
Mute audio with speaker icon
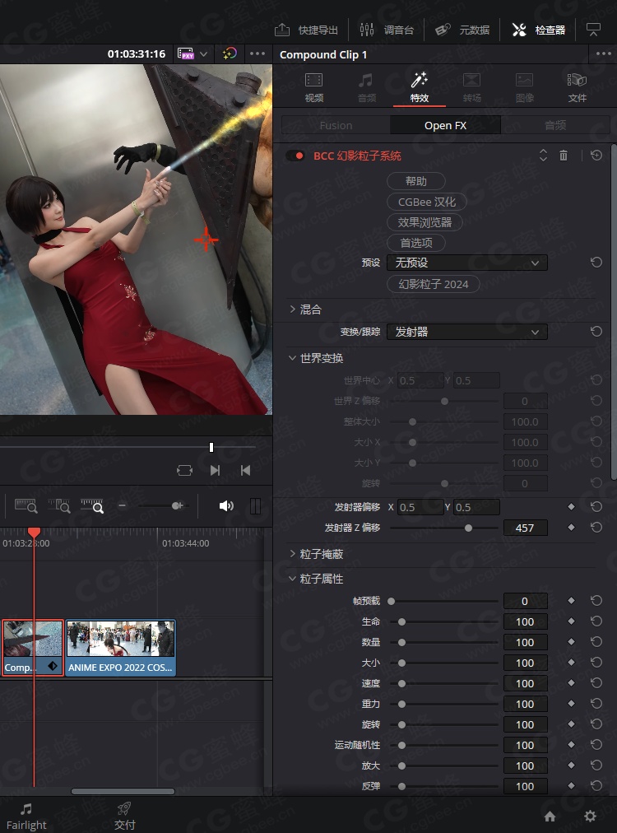click(226, 505)
